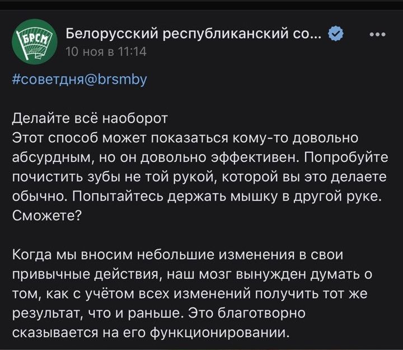Click the line привычные действия, наш мозг

(x=192, y=274)
